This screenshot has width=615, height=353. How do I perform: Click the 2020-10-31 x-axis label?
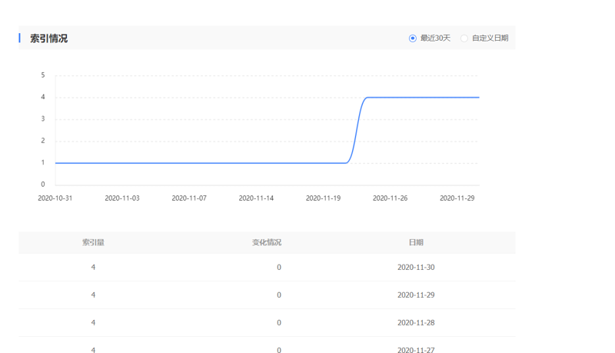coord(55,198)
